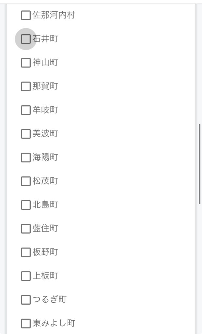Enable the 藍住町 checkbox
The height and width of the screenshot is (334, 202).
[x=25, y=229]
